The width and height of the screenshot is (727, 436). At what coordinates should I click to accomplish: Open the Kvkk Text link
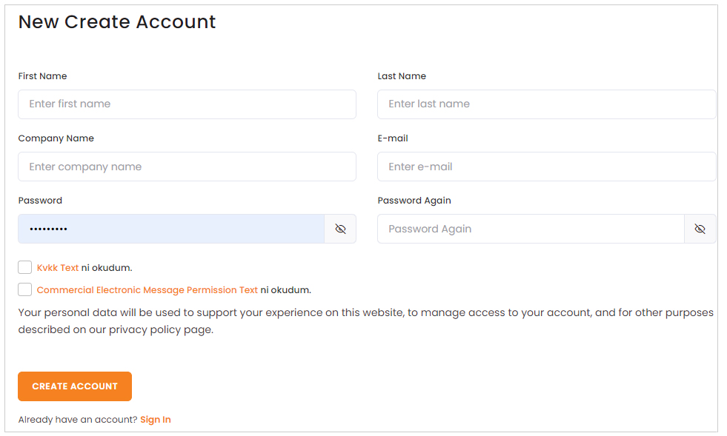pyautogui.click(x=58, y=268)
